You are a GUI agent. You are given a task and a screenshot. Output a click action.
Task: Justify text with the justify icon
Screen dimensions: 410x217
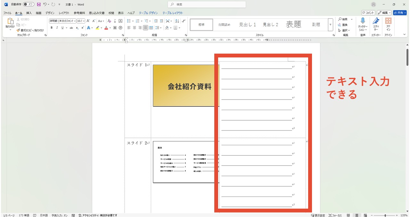(146, 28)
